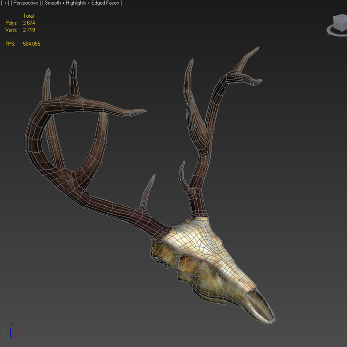Open the Perspective viewport label menu

click(26, 3)
